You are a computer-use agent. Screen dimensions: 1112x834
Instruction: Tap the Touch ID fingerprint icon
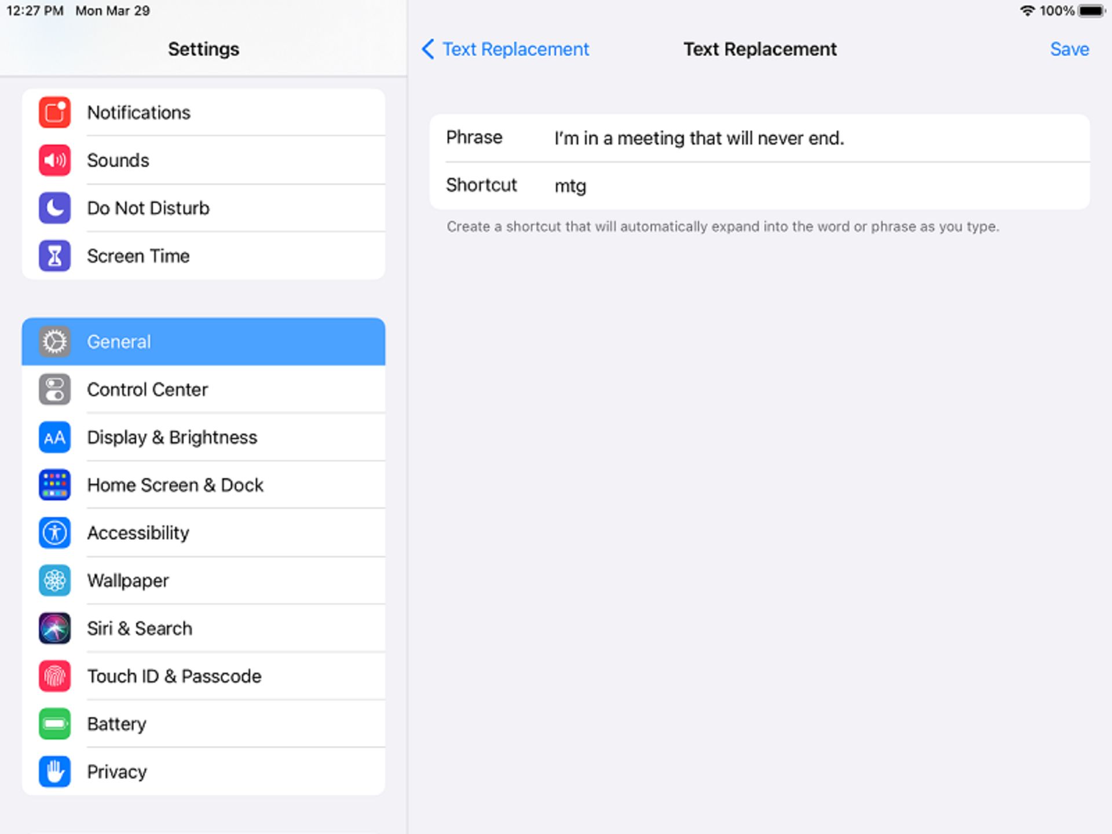point(54,676)
